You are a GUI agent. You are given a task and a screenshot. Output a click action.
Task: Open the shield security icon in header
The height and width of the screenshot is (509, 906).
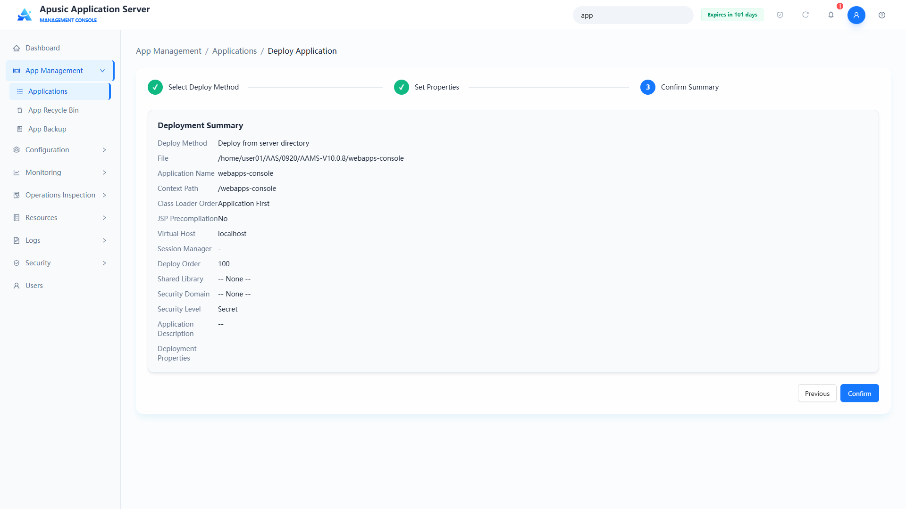coord(780,15)
